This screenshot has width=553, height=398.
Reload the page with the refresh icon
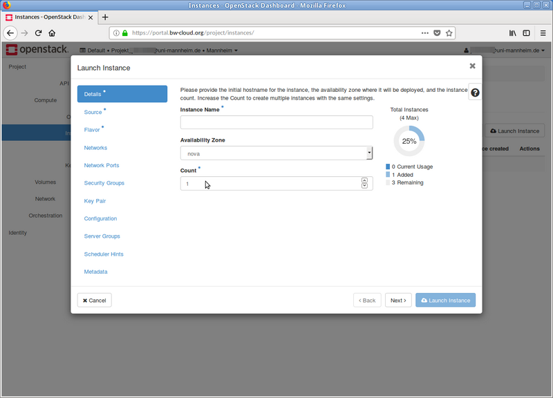[38, 32]
